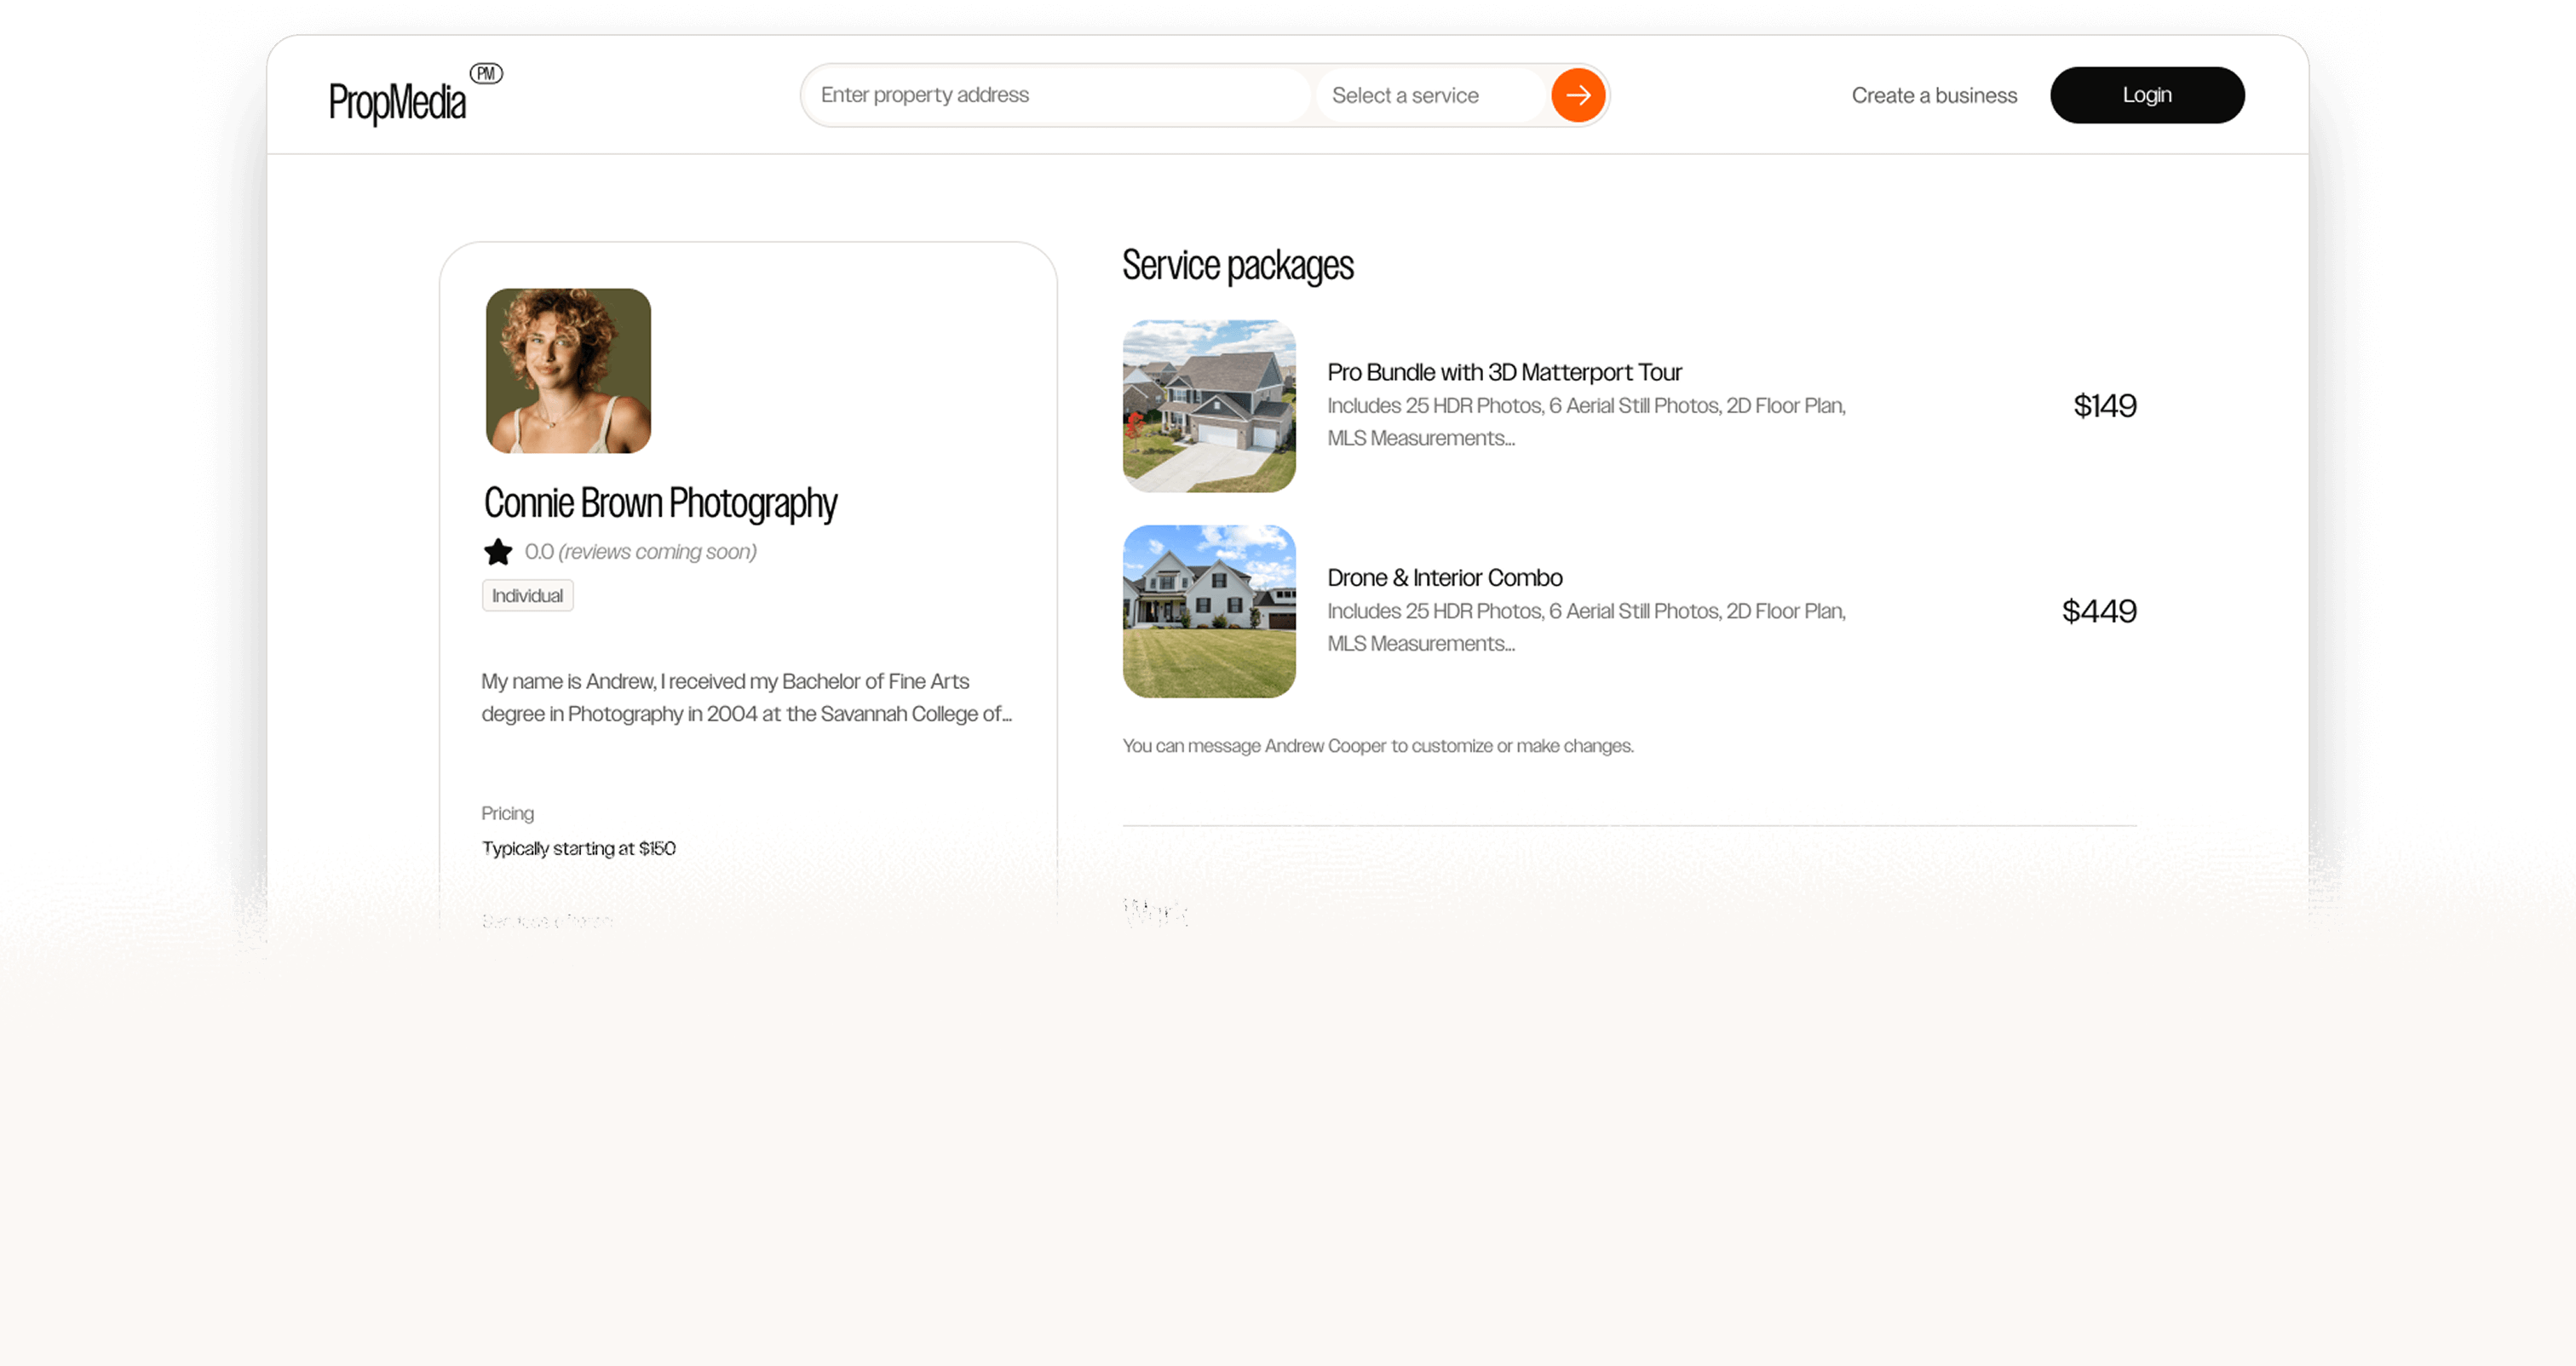The image size is (2576, 1366).
Task: Click the Individual tag badge
Action: [527, 596]
